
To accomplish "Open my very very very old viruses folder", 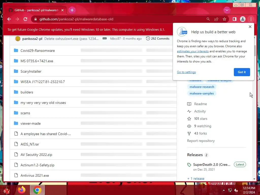I will [x=43, y=103].
